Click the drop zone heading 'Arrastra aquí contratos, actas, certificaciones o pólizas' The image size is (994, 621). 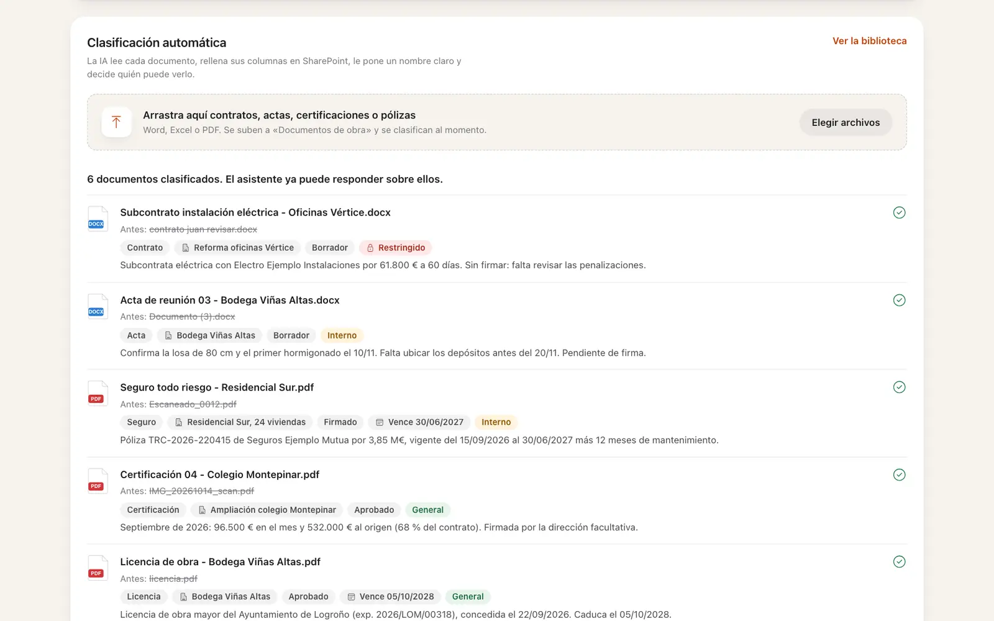(279, 116)
